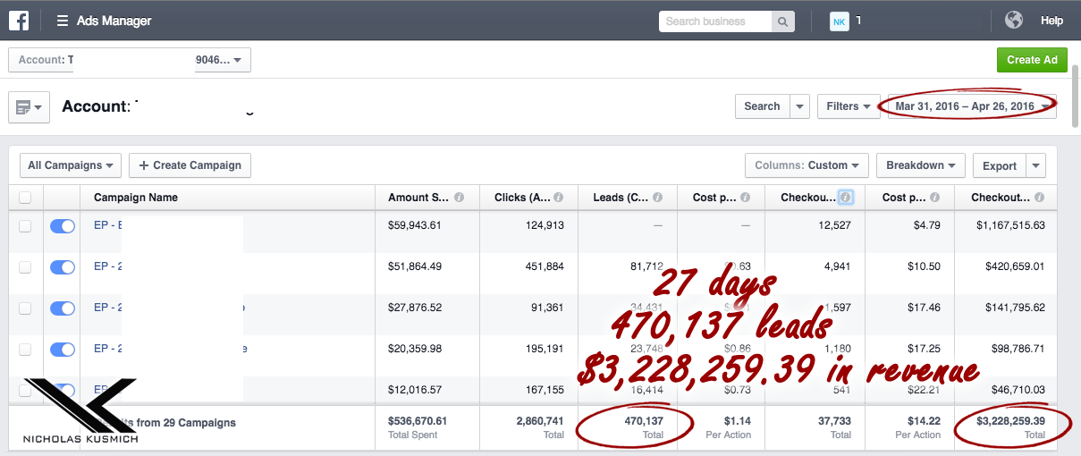Select the $4.79 cost cell
Image resolution: width=1081 pixels, height=456 pixels.
[x=927, y=225]
